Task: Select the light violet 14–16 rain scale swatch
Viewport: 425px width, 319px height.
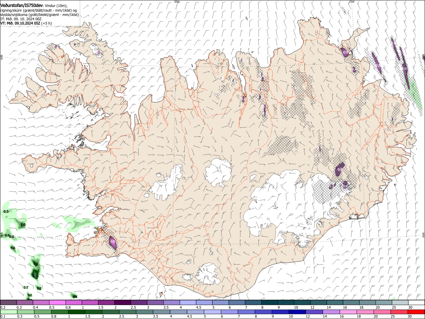Action: 331,312
